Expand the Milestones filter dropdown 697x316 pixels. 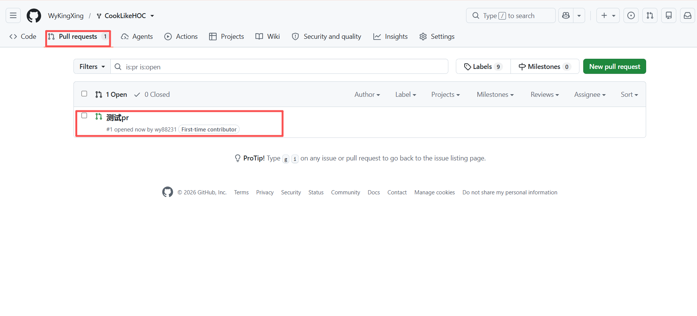pos(495,95)
